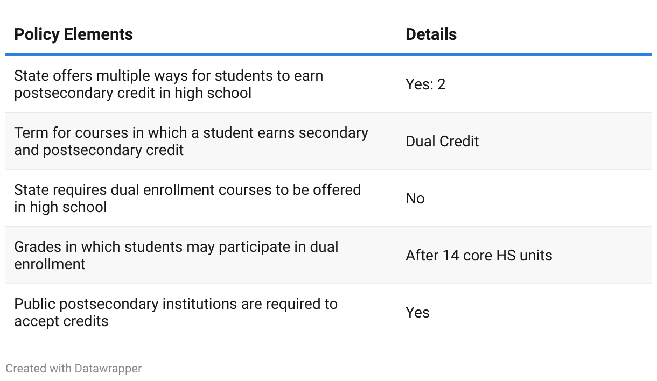Click the 'No' value in Details column
This screenshot has width=657, height=381.
(x=415, y=199)
